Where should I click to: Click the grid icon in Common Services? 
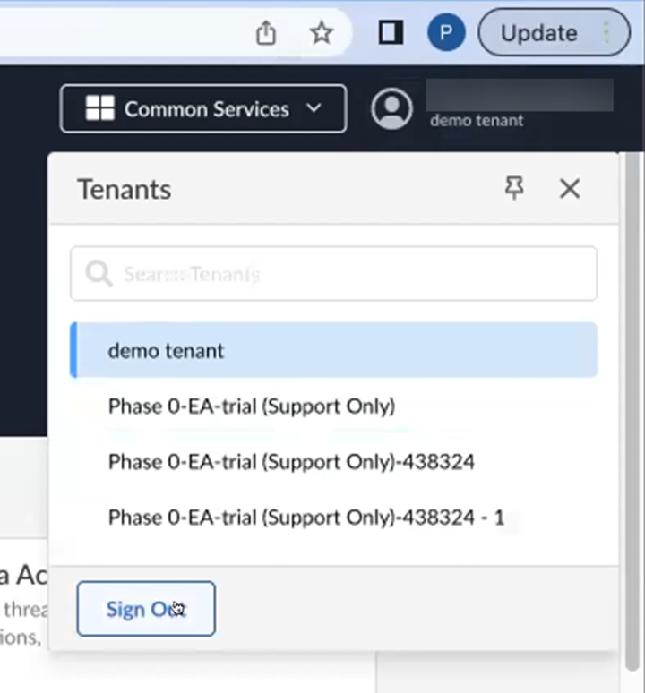pyautogui.click(x=99, y=109)
